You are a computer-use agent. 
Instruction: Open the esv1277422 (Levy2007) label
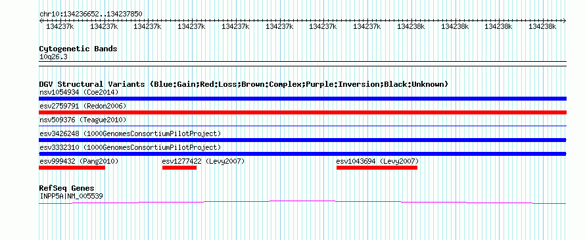[x=203, y=161]
